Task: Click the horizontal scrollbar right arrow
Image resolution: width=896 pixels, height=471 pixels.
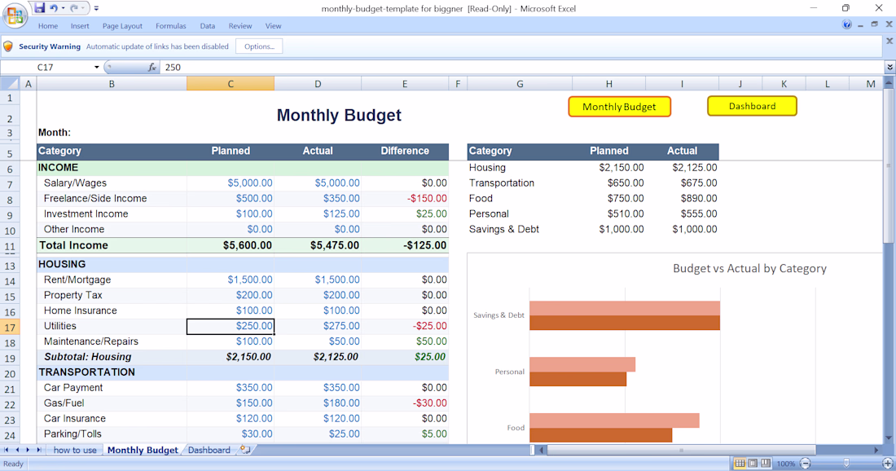Action: [876, 450]
